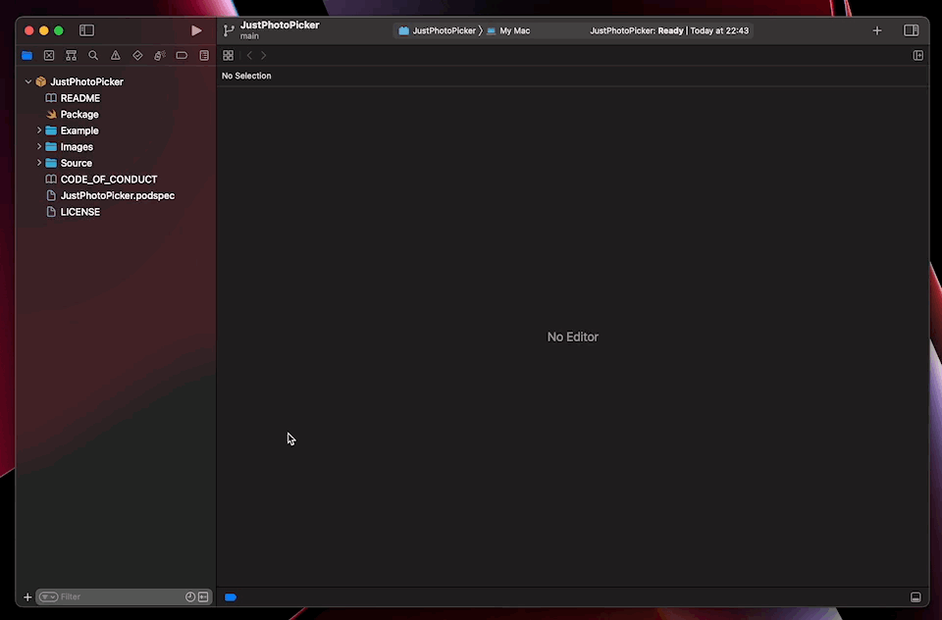Open the Symbol navigator hierarchy tab
Viewport: 942px width, 620px height.
[71, 55]
